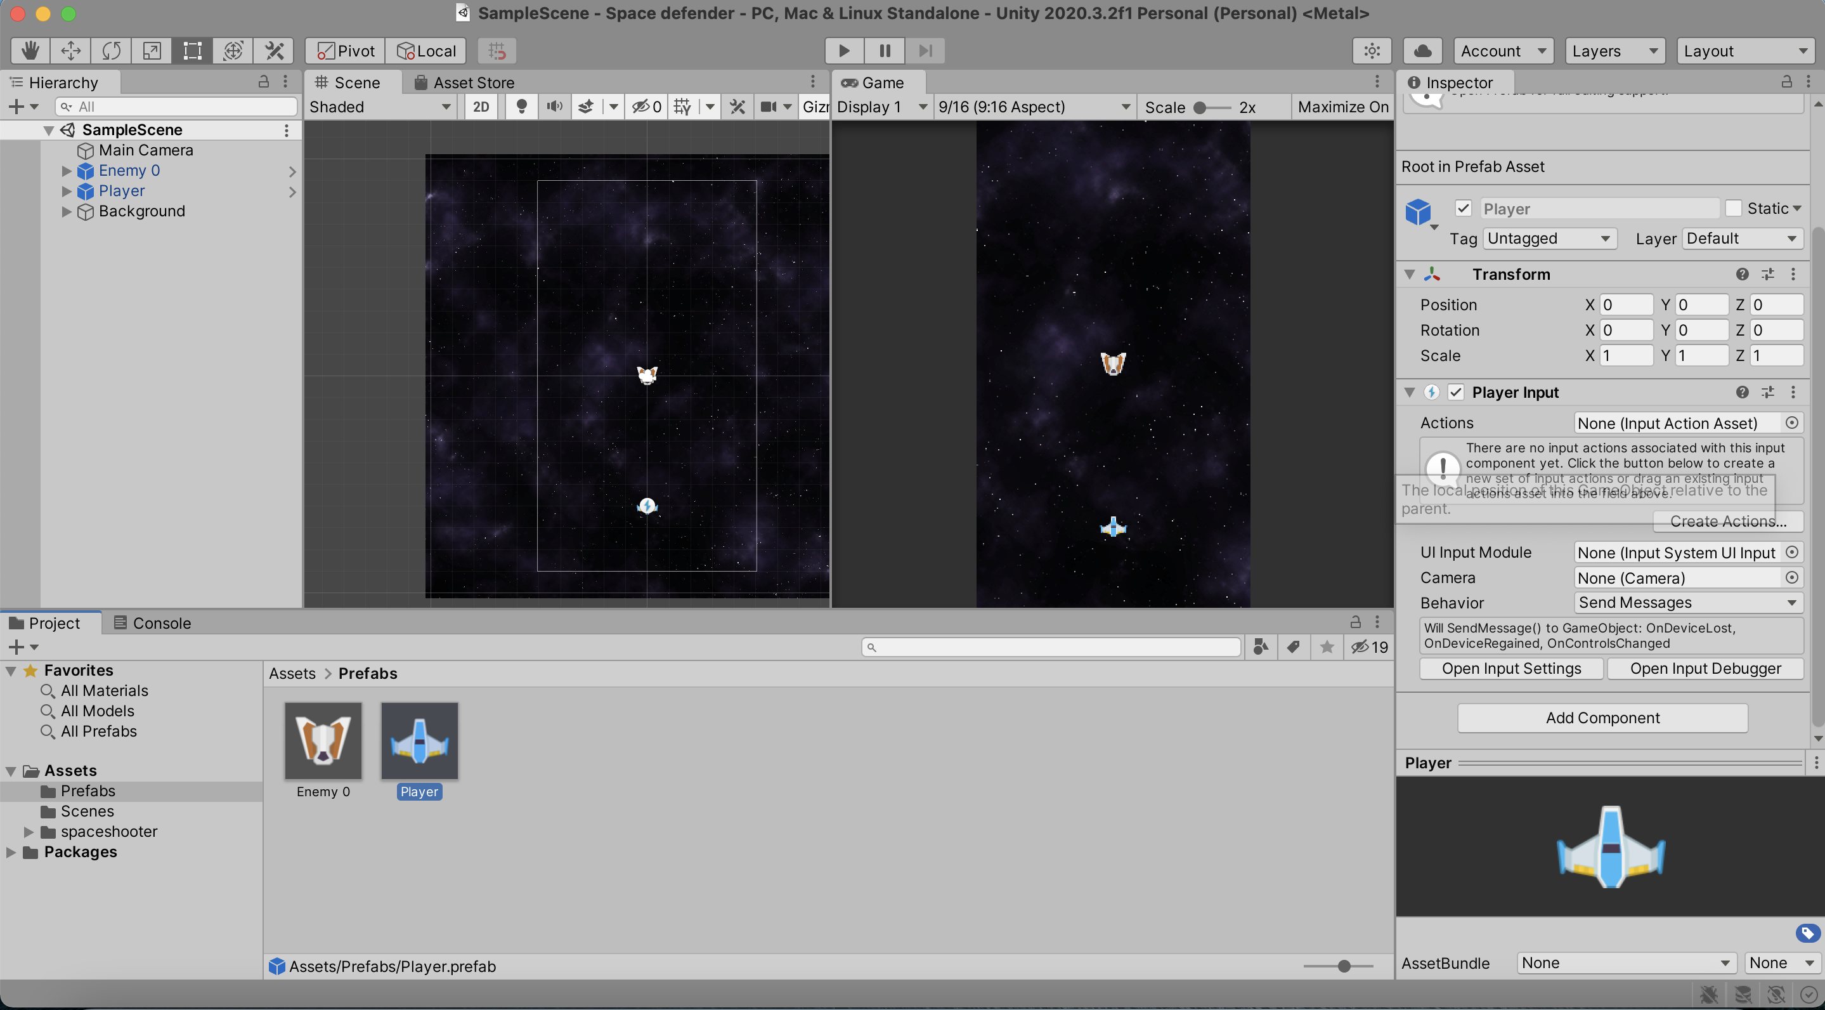Lock the Hierarchy panel

pyautogui.click(x=264, y=81)
